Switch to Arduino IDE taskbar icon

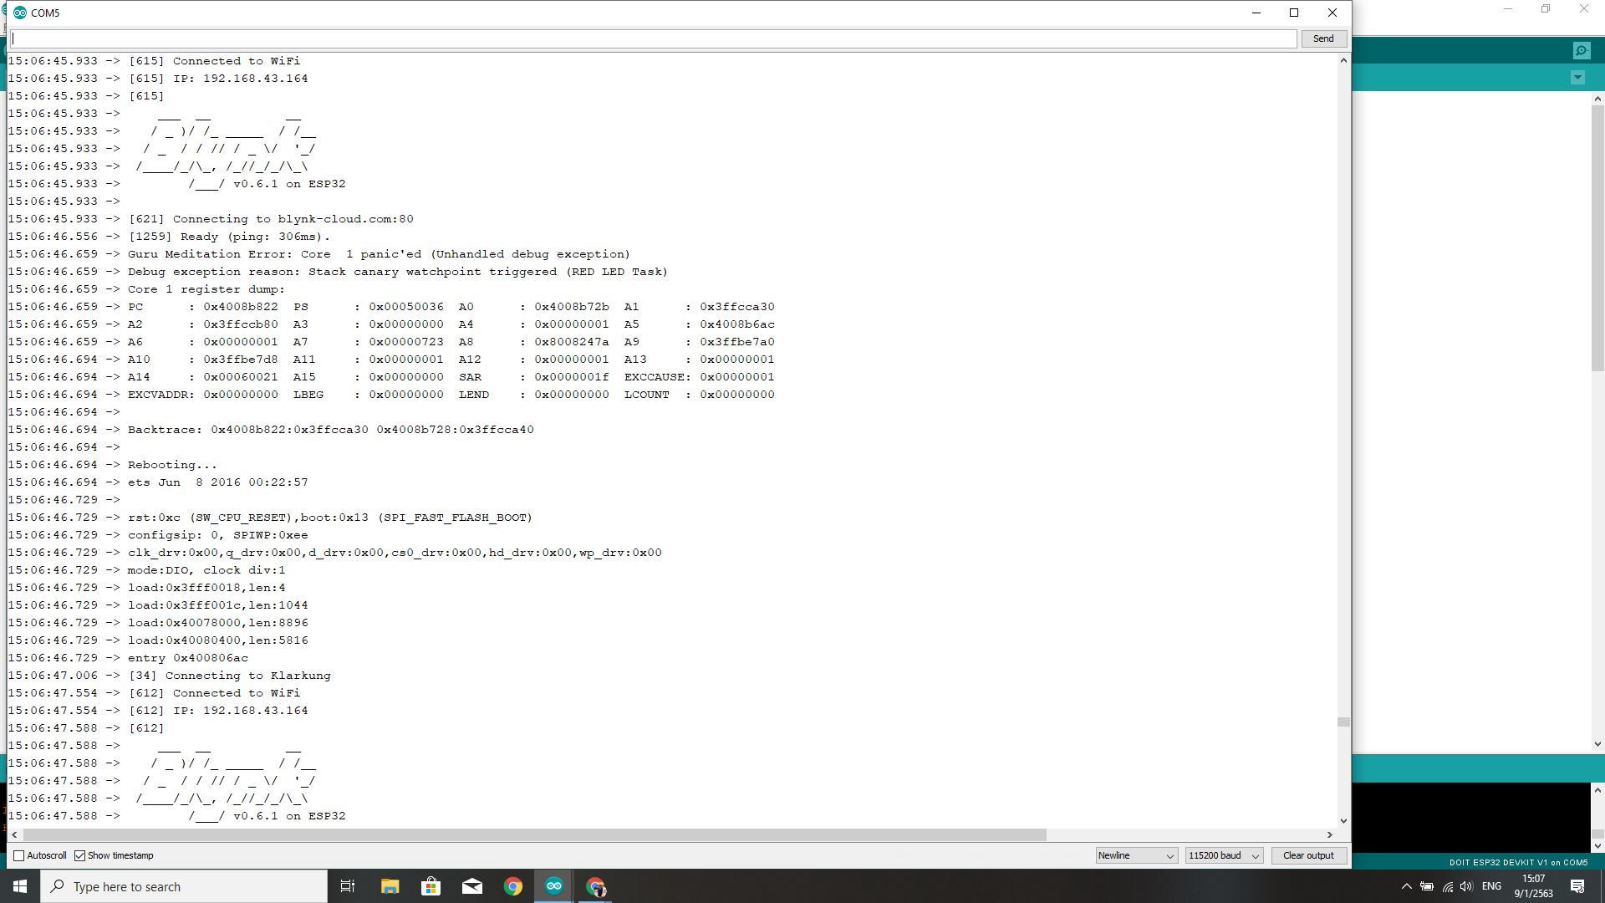(x=554, y=886)
